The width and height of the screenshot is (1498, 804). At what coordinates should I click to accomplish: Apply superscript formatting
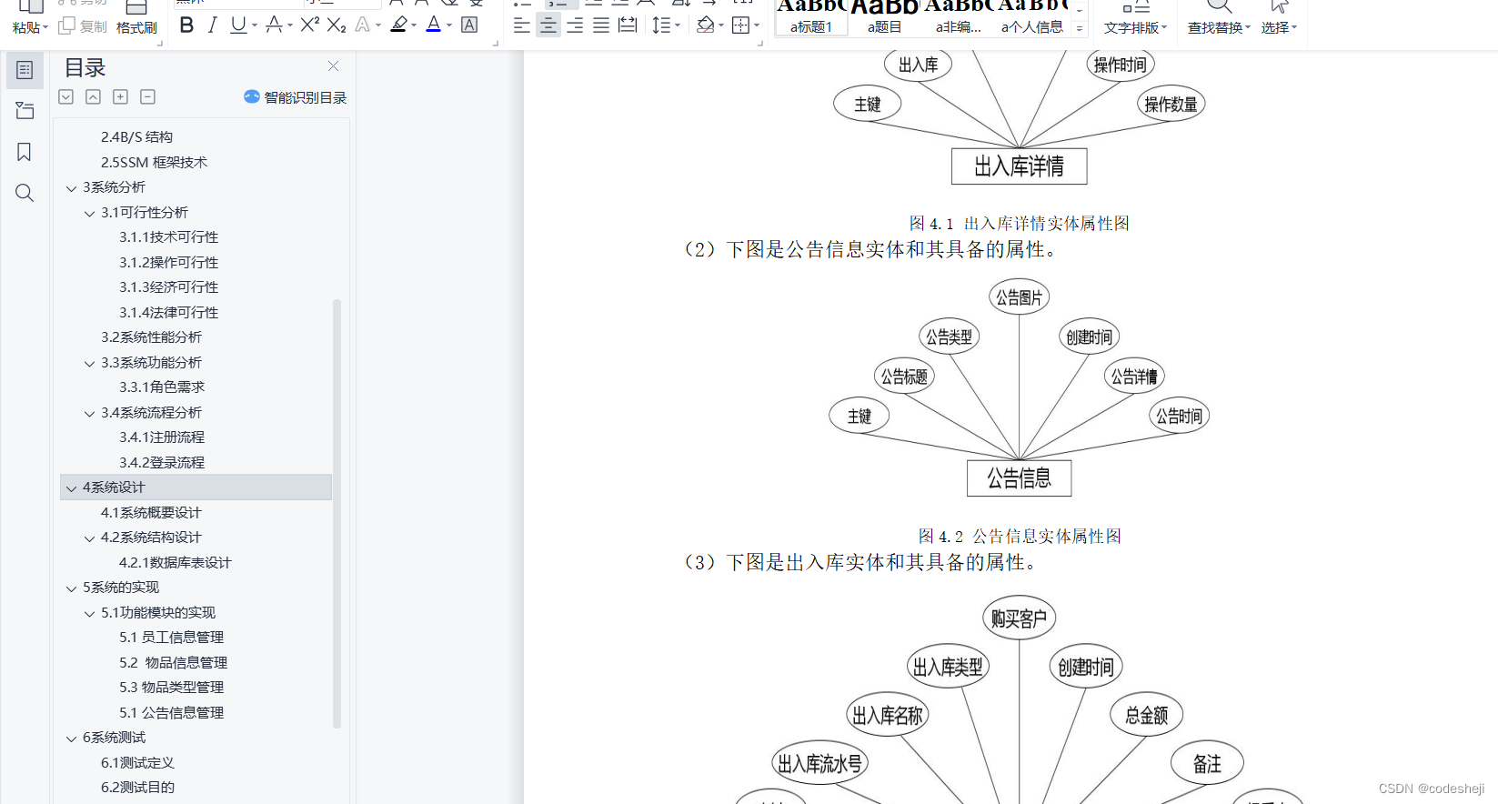[x=309, y=25]
